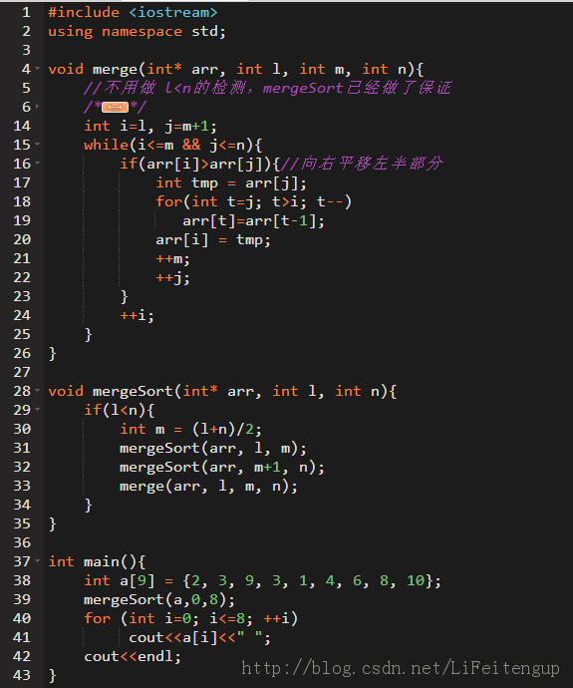Click the 'merge' function name on line 4
Screen dimensions: 573x688
[x=116, y=70]
